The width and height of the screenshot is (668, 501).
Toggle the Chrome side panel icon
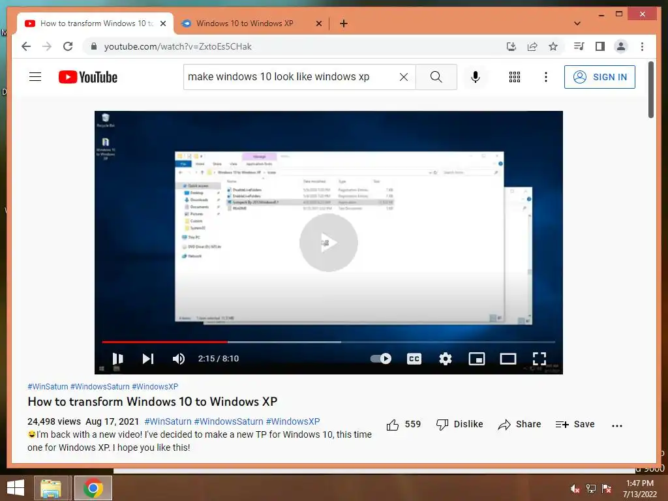[x=600, y=46]
